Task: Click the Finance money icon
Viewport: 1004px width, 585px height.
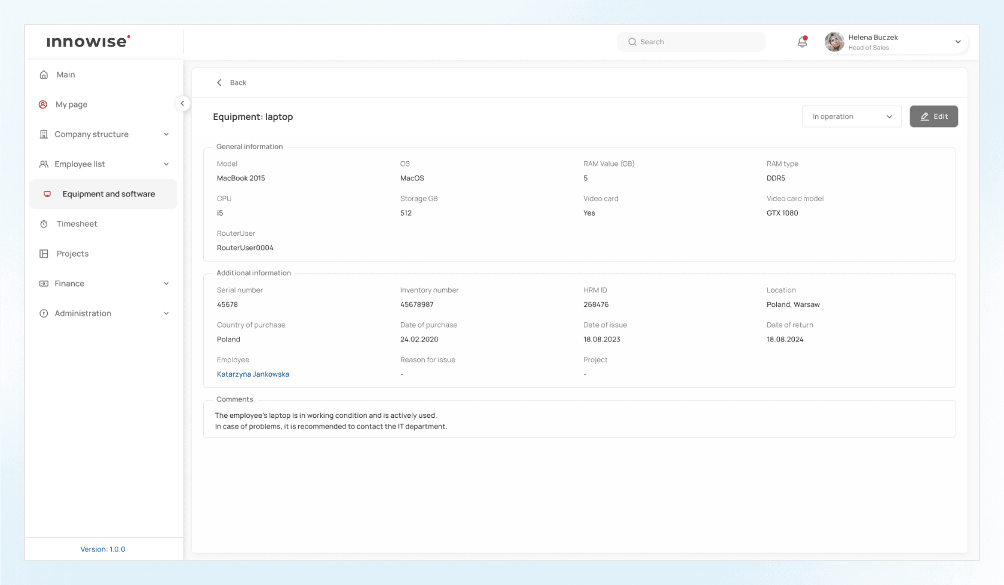Action: pos(44,284)
